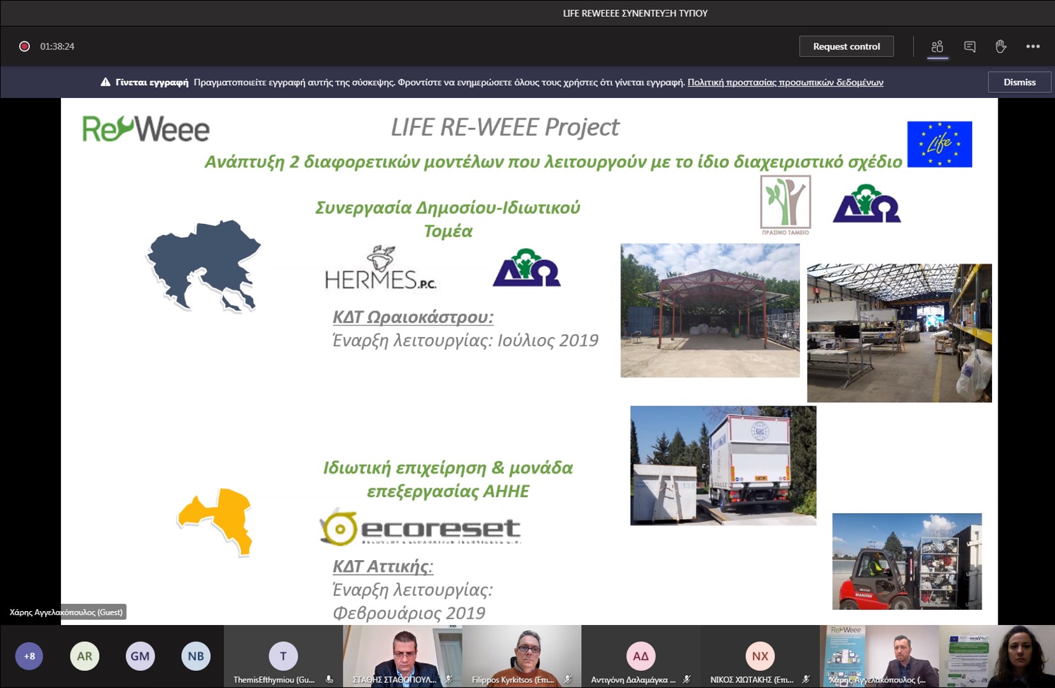1055x688 pixels.
Task: Click meeting title LIFE REWEEEE ΣΥΝΕΝΤΕΥΞΗ ΤΥΠΟΥ
Action: pos(635,13)
